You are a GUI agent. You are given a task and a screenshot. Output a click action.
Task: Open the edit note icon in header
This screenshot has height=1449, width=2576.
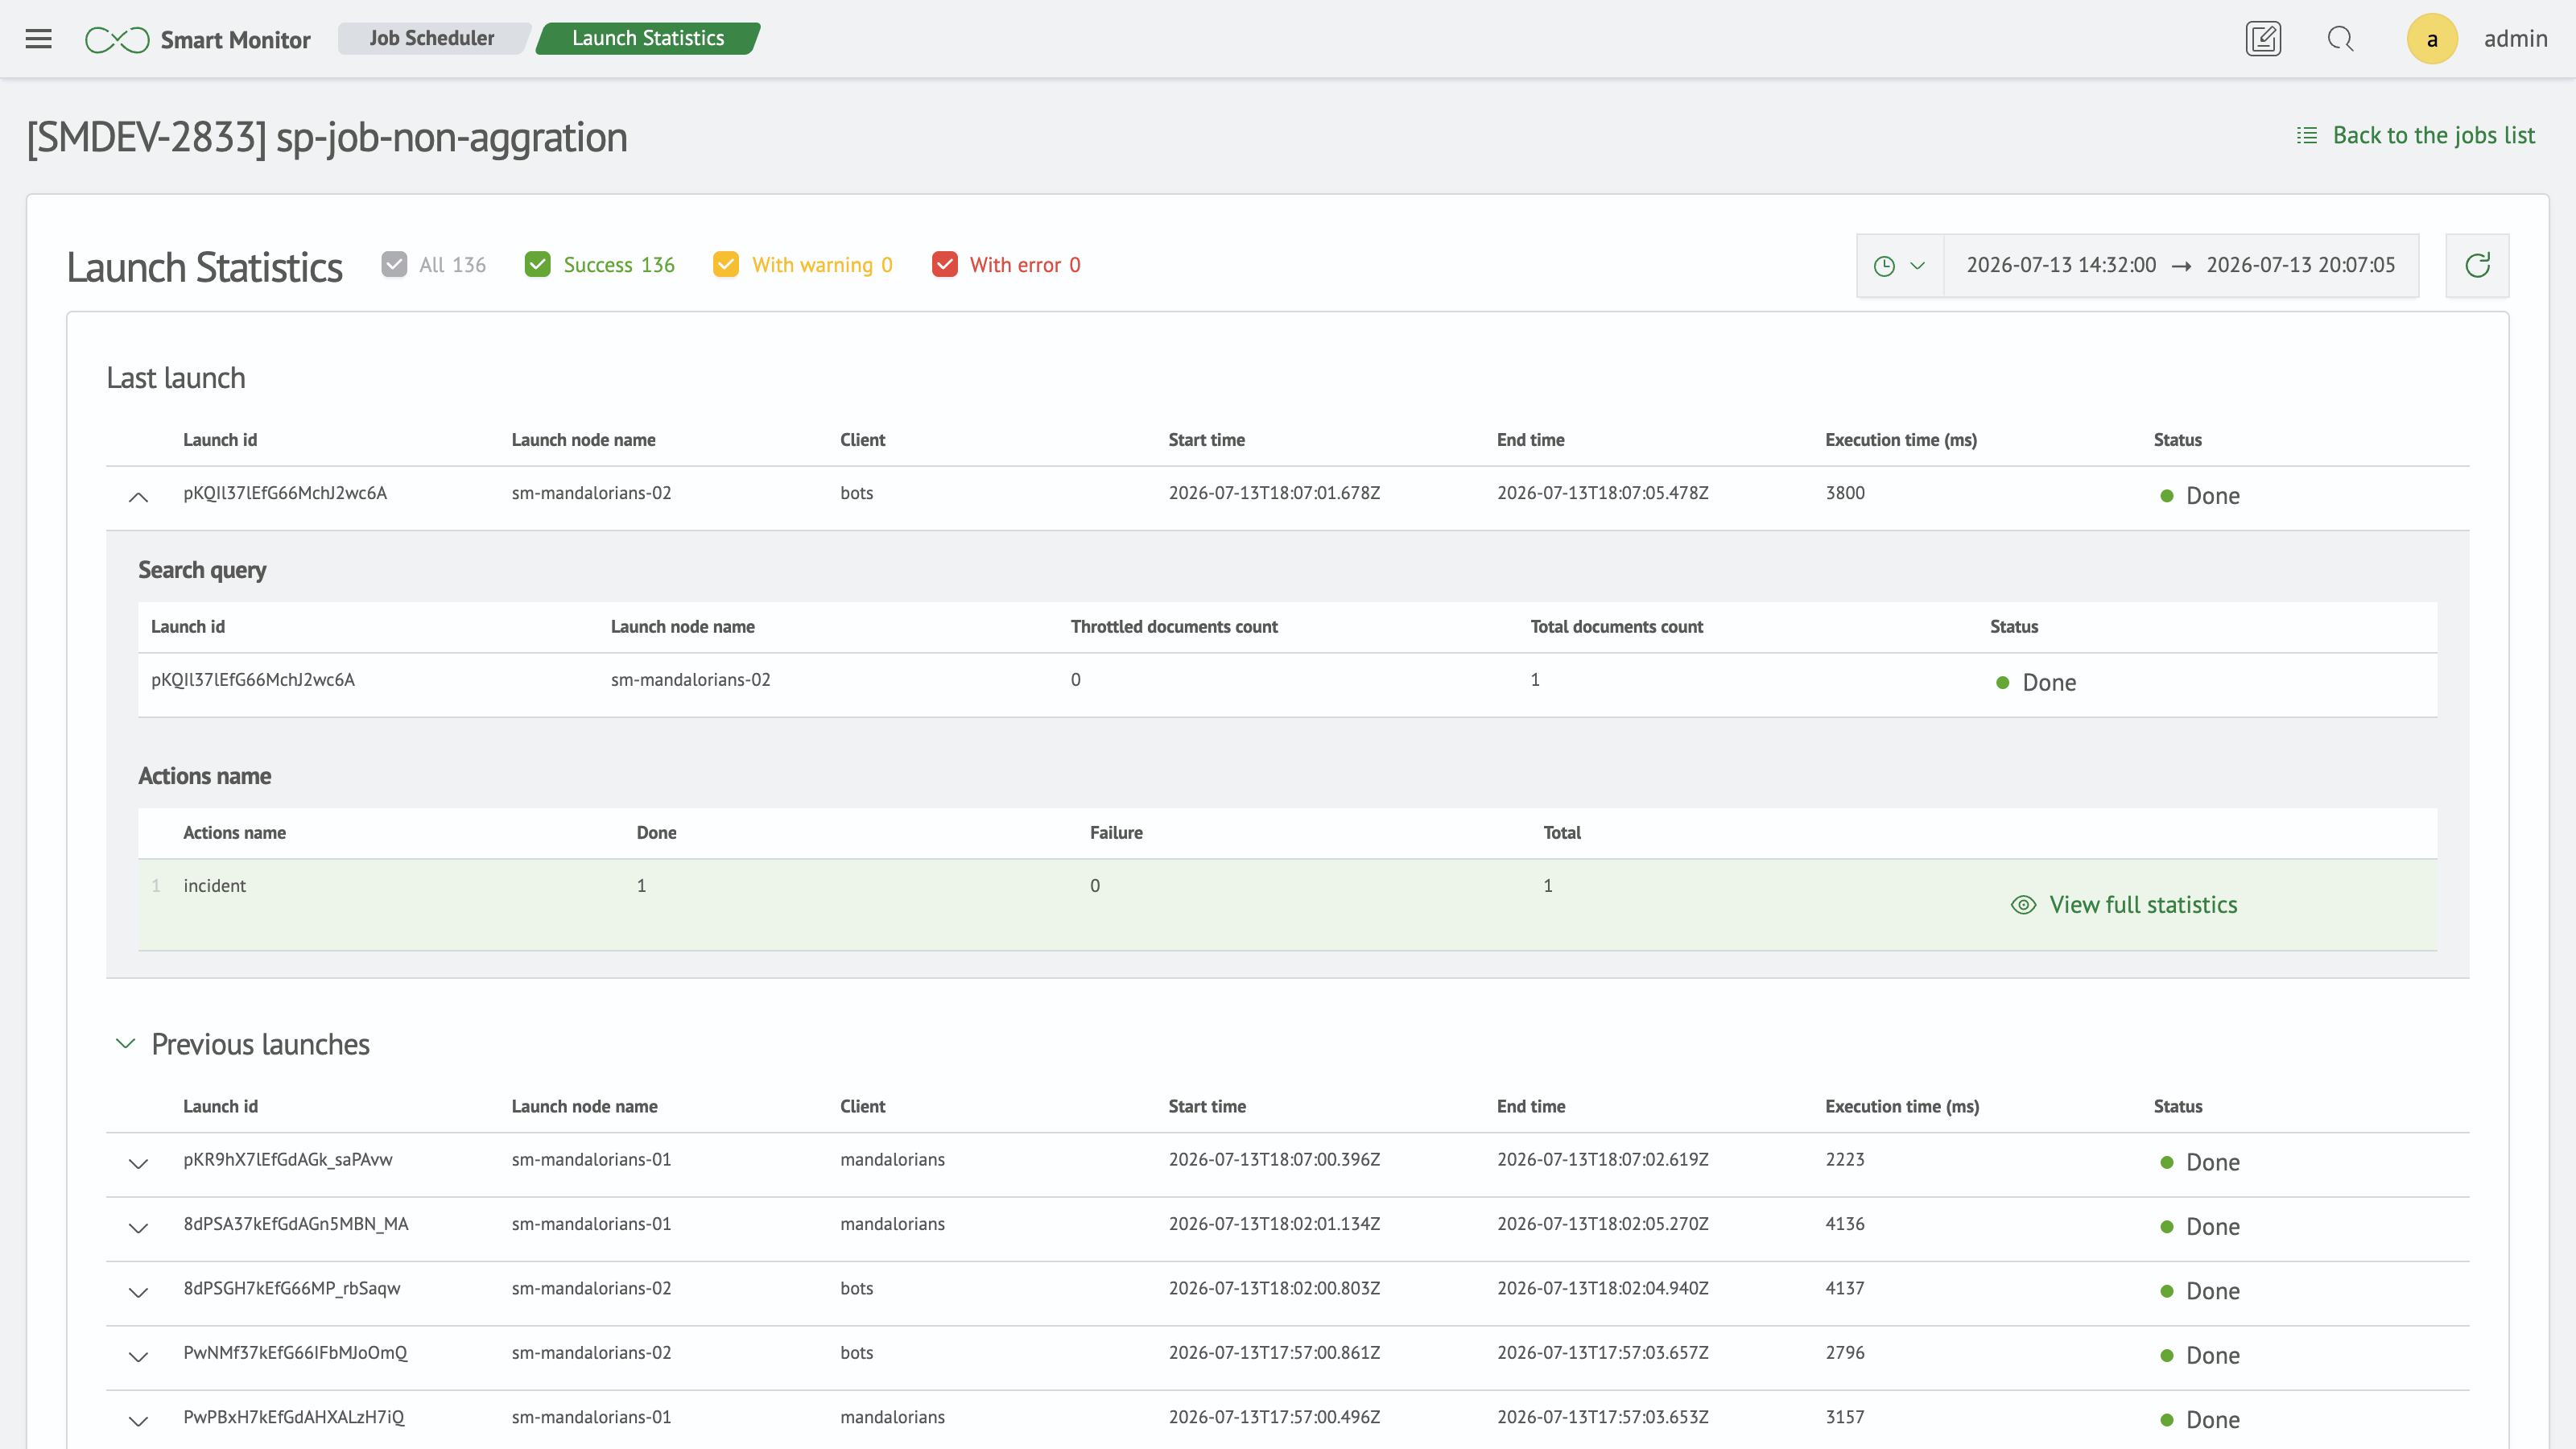[2263, 39]
